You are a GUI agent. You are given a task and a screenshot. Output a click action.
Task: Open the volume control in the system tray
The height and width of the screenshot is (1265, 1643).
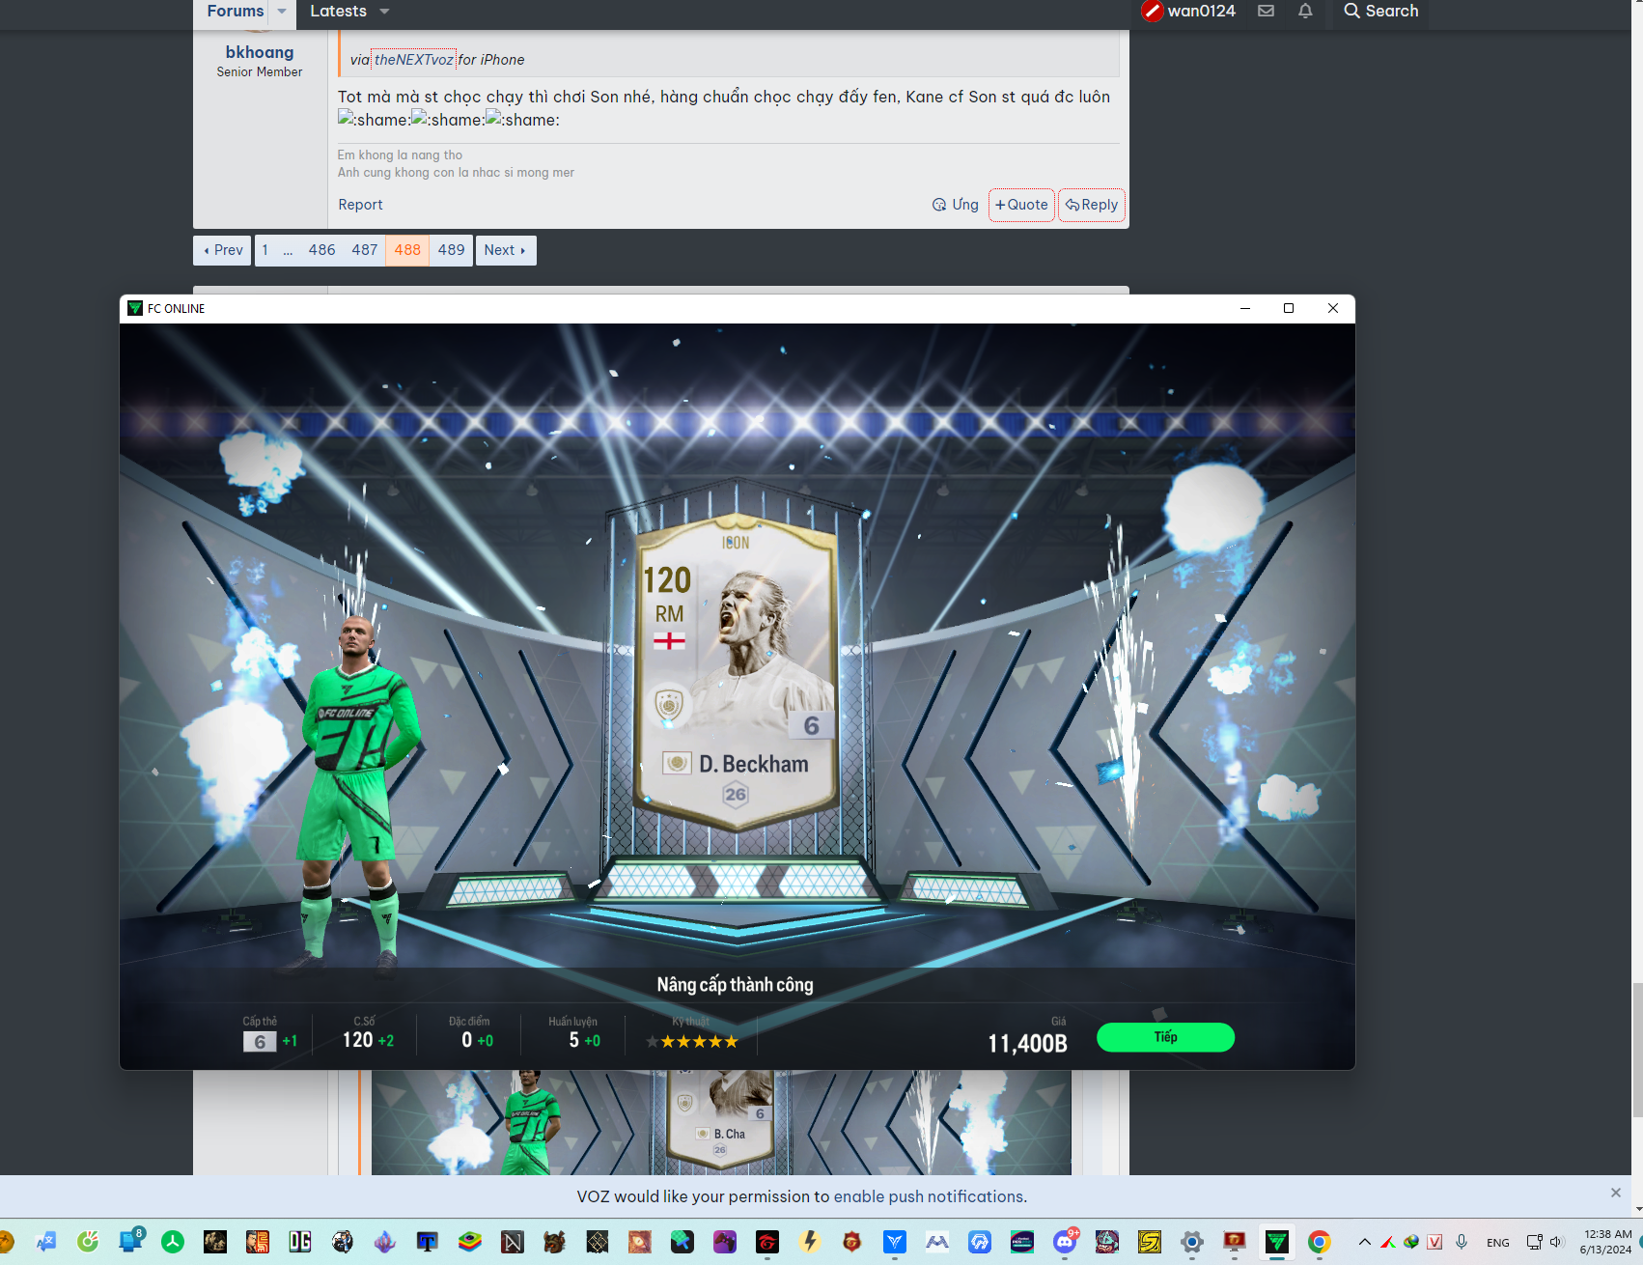[1556, 1242]
